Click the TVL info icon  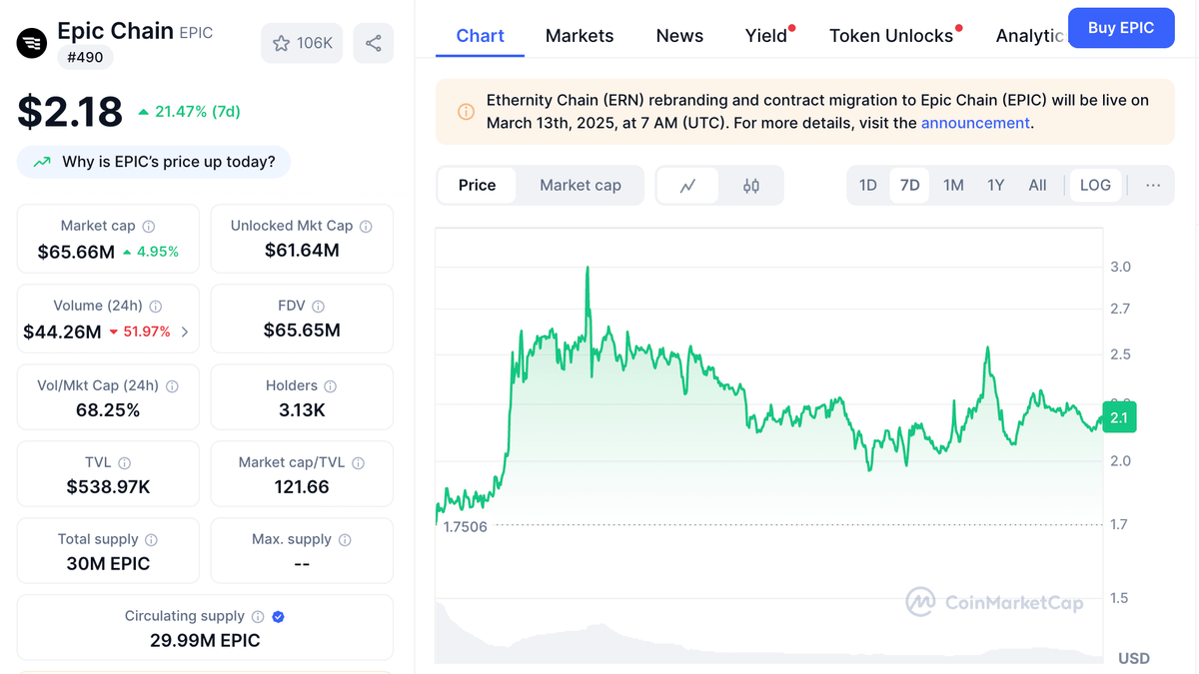(125, 463)
